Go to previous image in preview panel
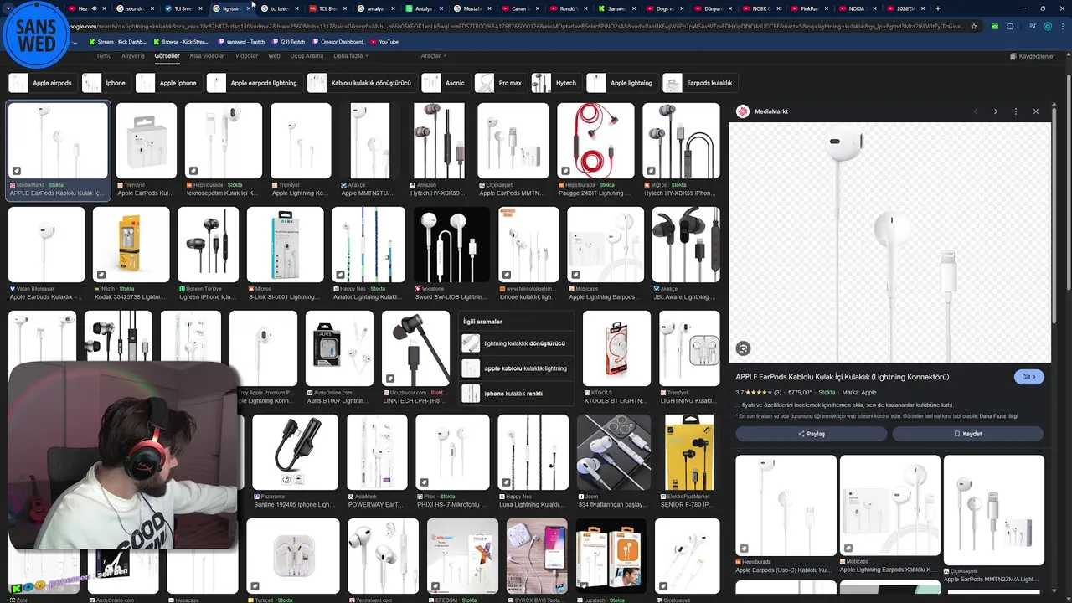Viewport: 1072px width, 603px height. [x=975, y=111]
